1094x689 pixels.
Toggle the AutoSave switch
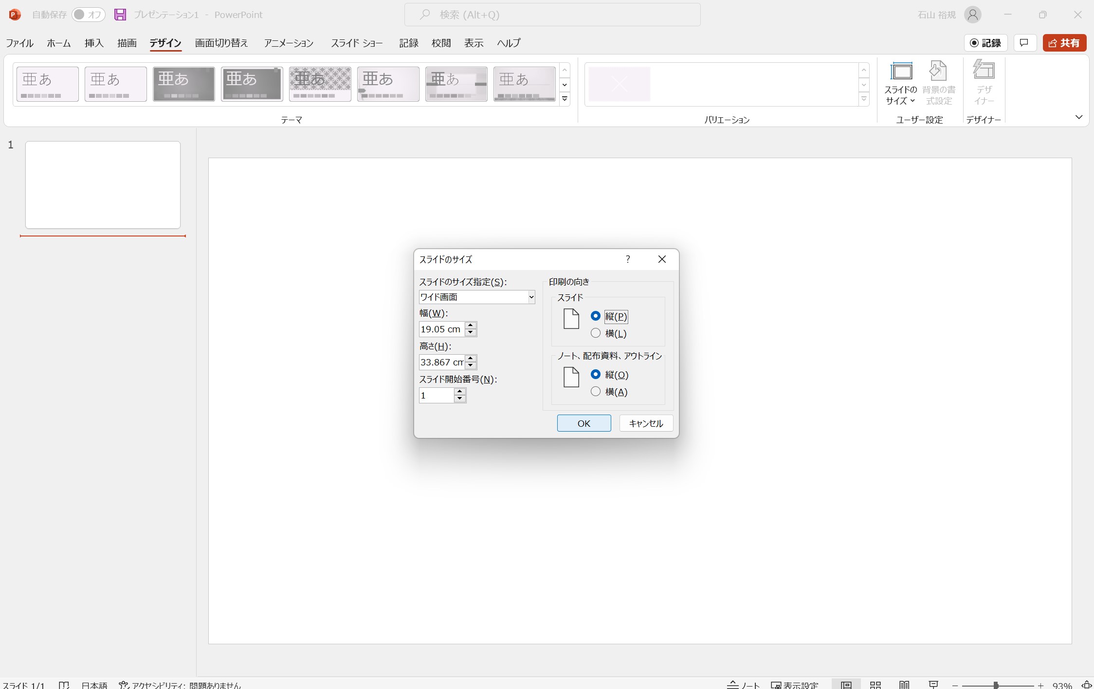(88, 15)
